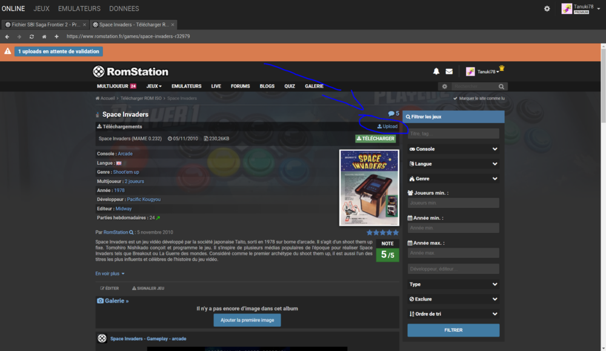This screenshot has height=351, width=606.
Task: Click the Joueurs min input field
Action: (453, 203)
